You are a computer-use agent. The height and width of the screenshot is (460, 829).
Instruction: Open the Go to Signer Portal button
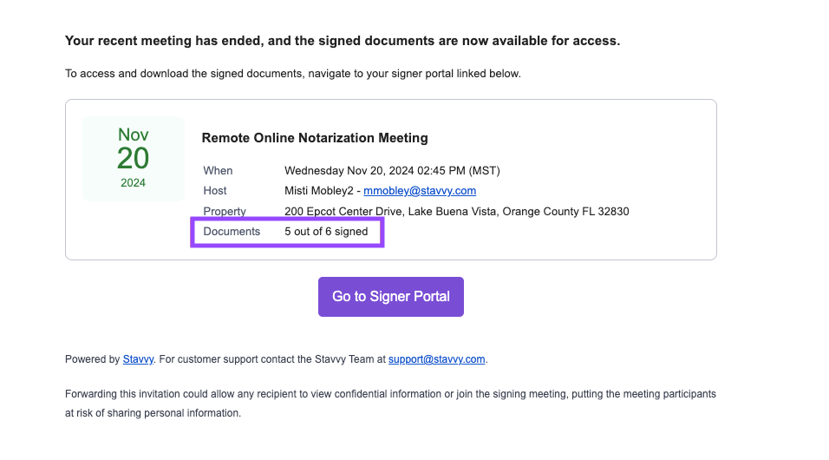click(x=391, y=297)
